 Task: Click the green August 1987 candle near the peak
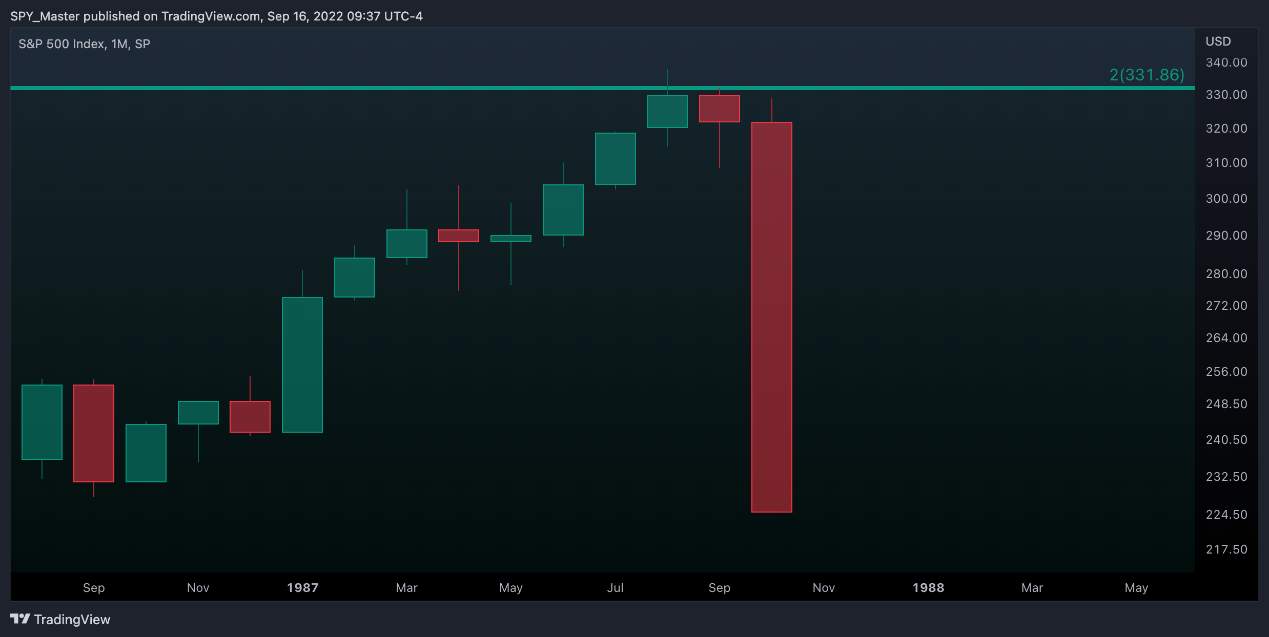[667, 112]
